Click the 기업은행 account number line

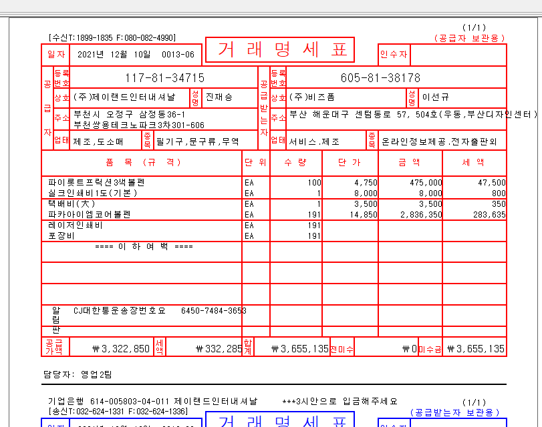(x=152, y=401)
